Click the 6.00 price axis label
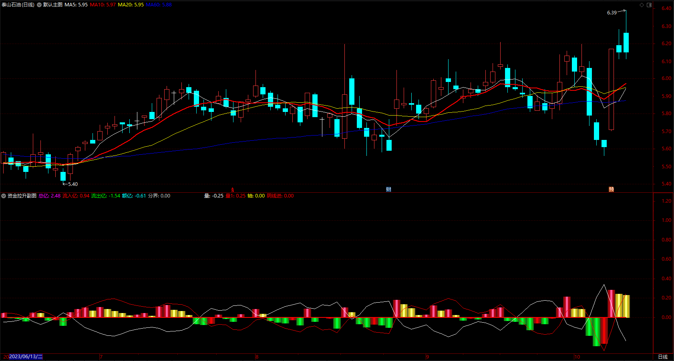Image resolution: width=674 pixels, height=361 pixels. tap(666, 78)
